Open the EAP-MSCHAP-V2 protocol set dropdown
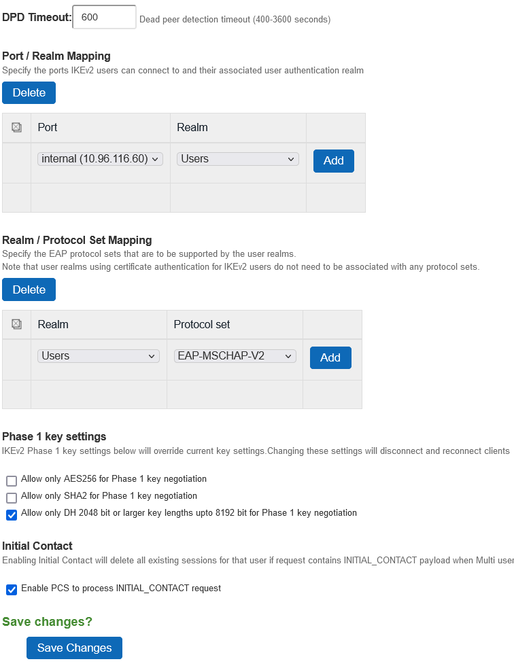514x668 pixels. coord(235,356)
